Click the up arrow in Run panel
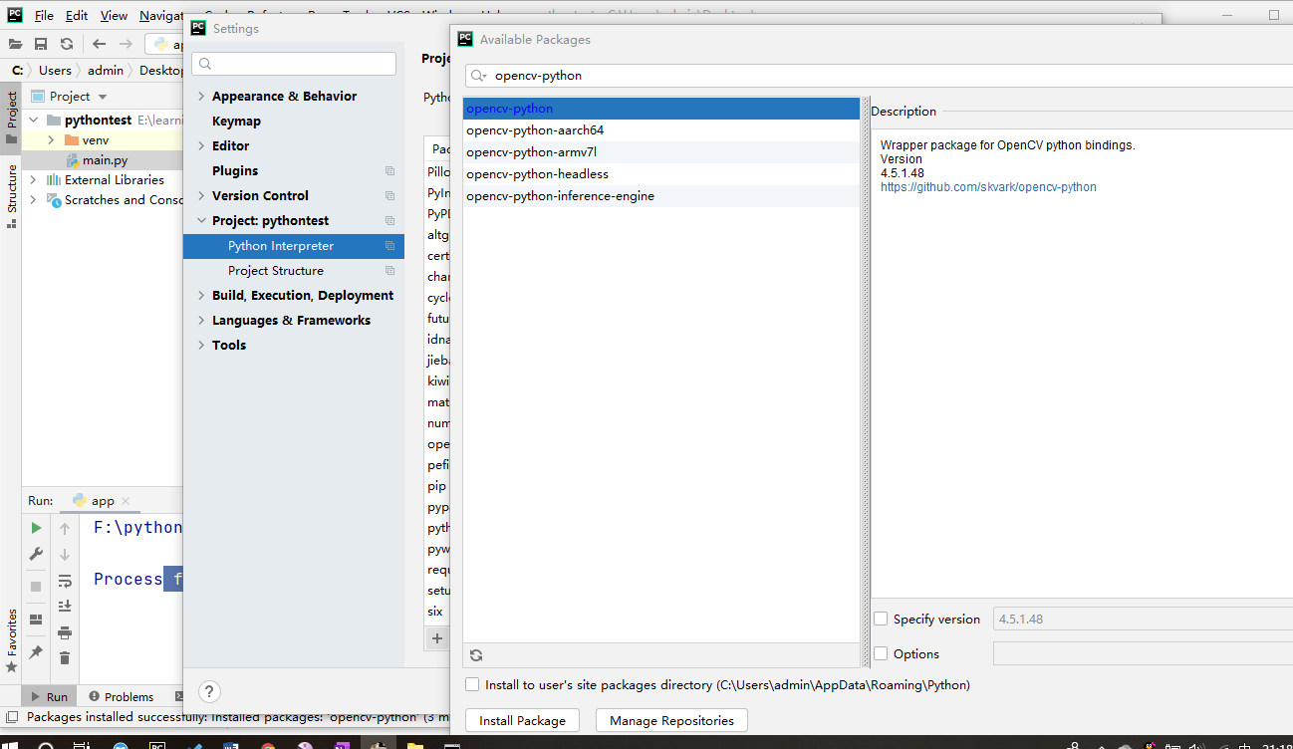The image size is (1293, 749). (x=65, y=529)
